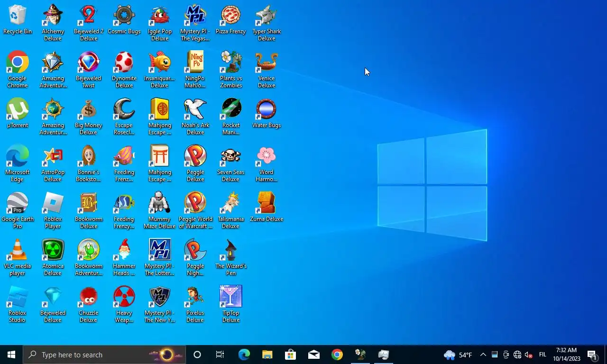Select the Bookworm Deluxe icon
The width and height of the screenshot is (607, 364).
coord(89,210)
